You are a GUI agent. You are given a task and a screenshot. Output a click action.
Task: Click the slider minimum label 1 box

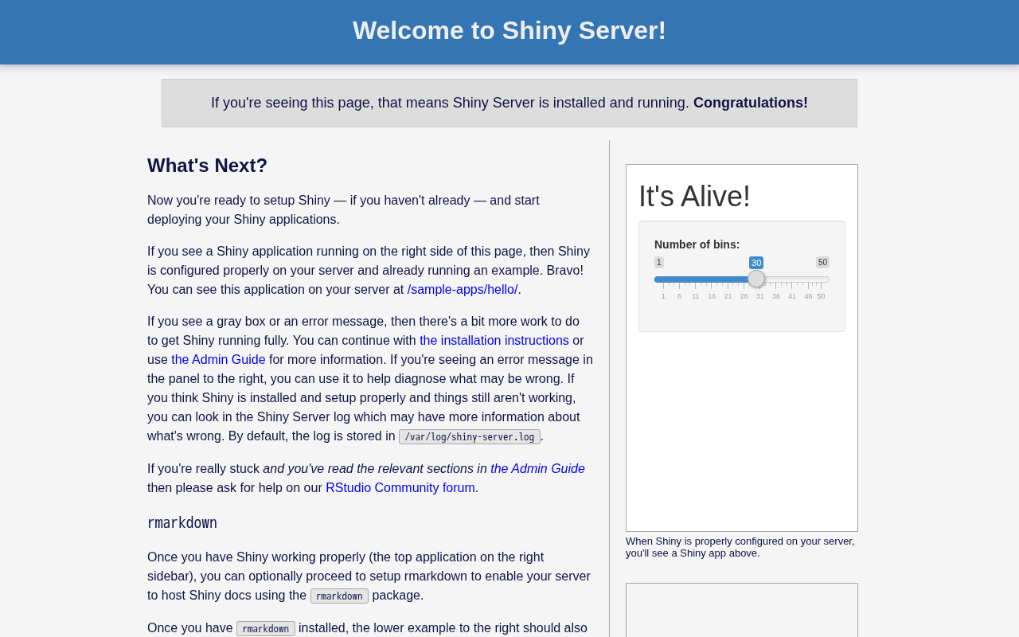pos(659,263)
